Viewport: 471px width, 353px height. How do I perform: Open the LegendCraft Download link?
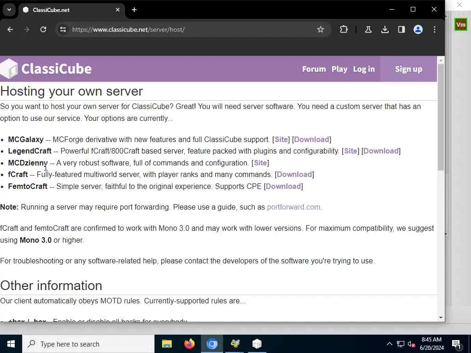381,151
